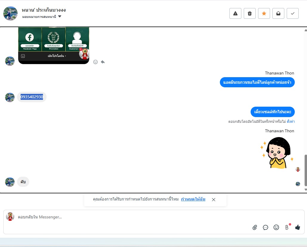This screenshot has width=307, height=247.
Task: Select the phone number 0935402930 message
Action: point(32,97)
